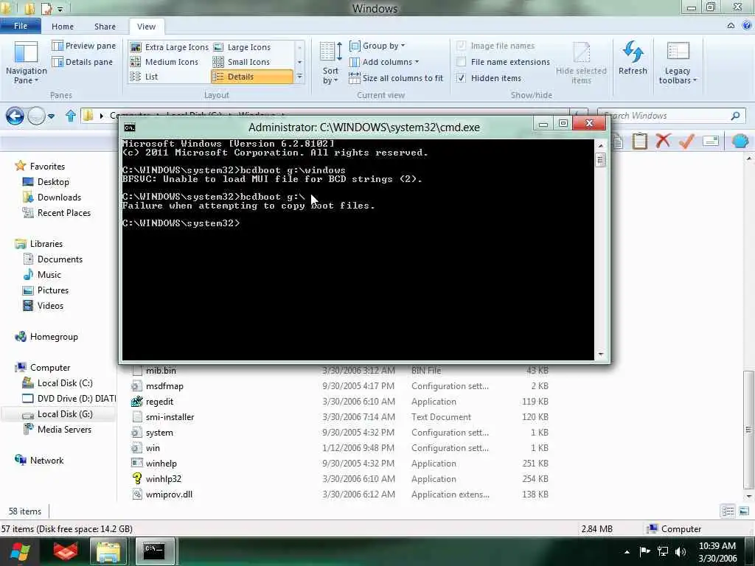Select the winhlp32 file row
755x566 pixels.
(x=339, y=479)
